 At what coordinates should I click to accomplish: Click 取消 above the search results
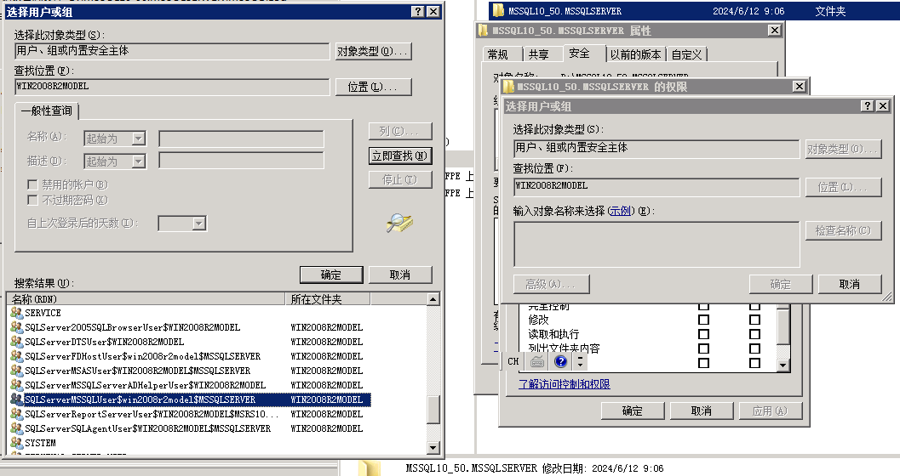(x=400, y=275)
